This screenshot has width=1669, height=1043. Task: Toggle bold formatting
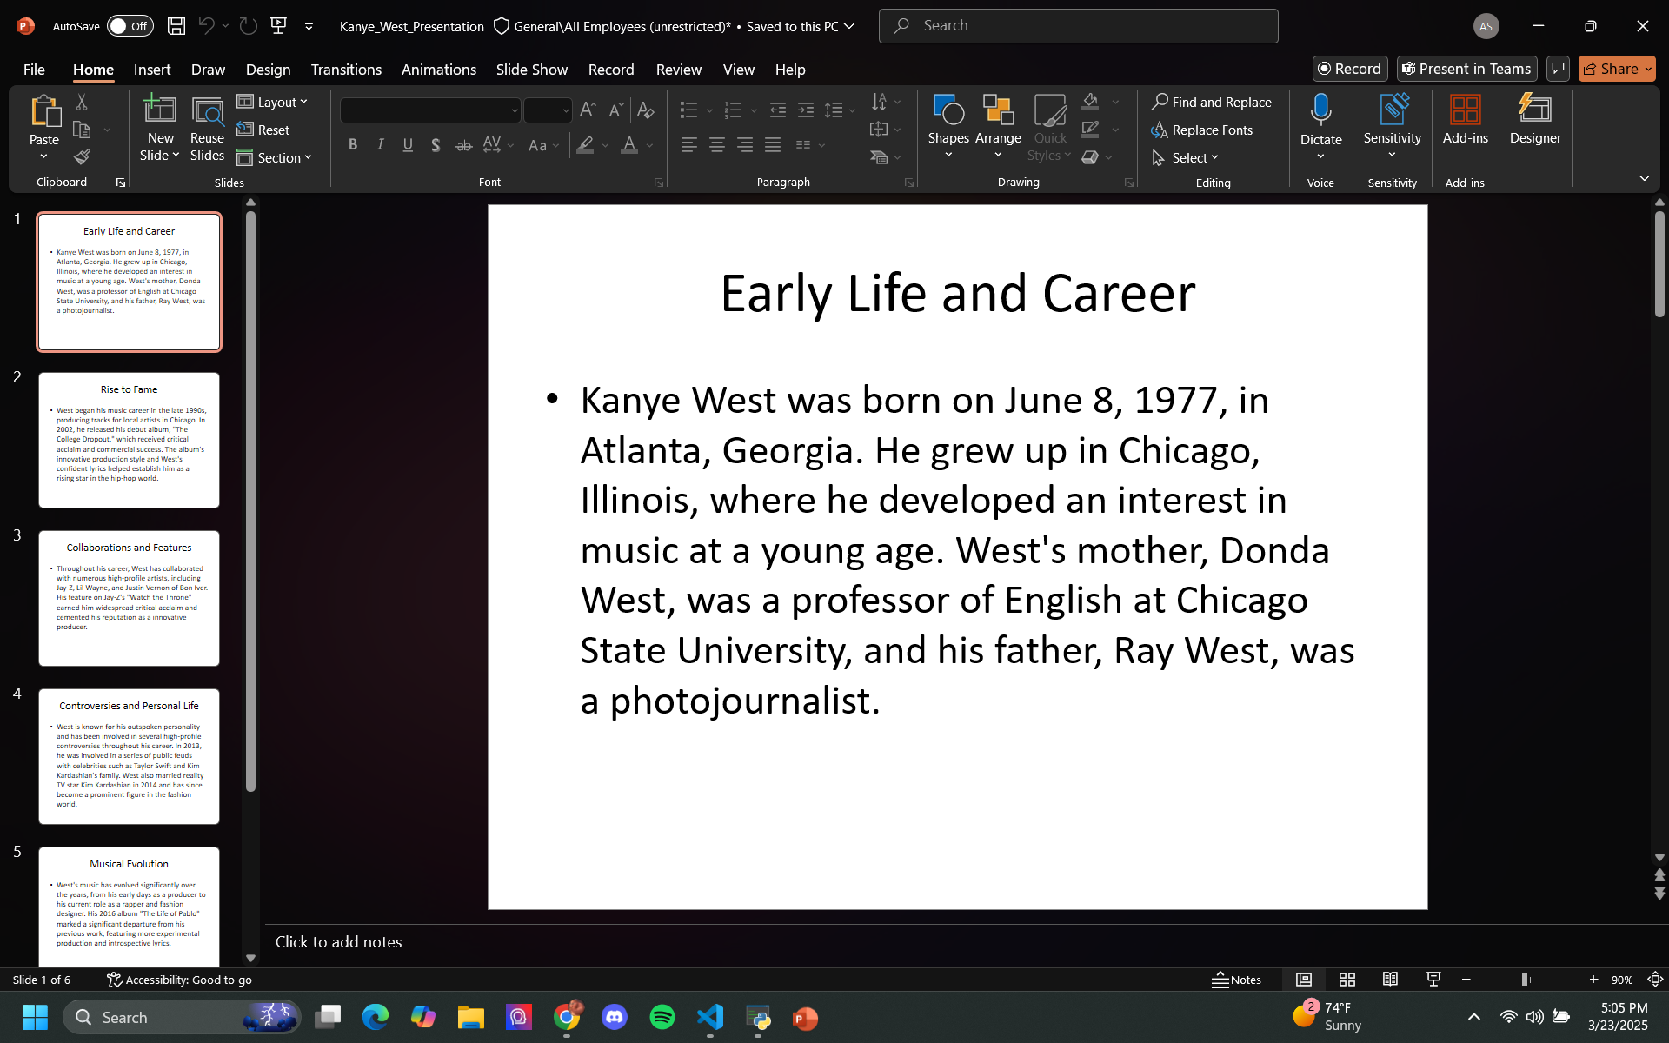tap(352, 145)
